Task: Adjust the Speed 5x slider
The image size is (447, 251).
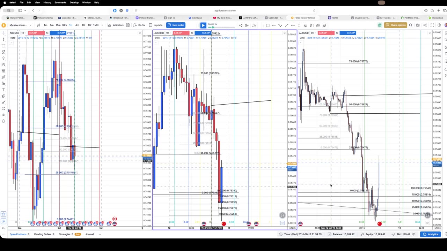Action: (213, 26)
